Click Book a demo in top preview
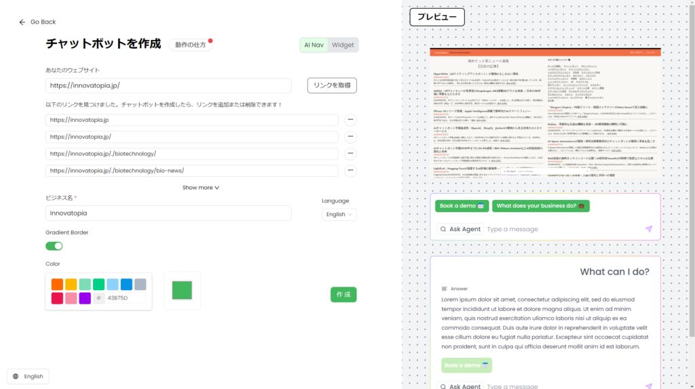 tap(462, 206)
